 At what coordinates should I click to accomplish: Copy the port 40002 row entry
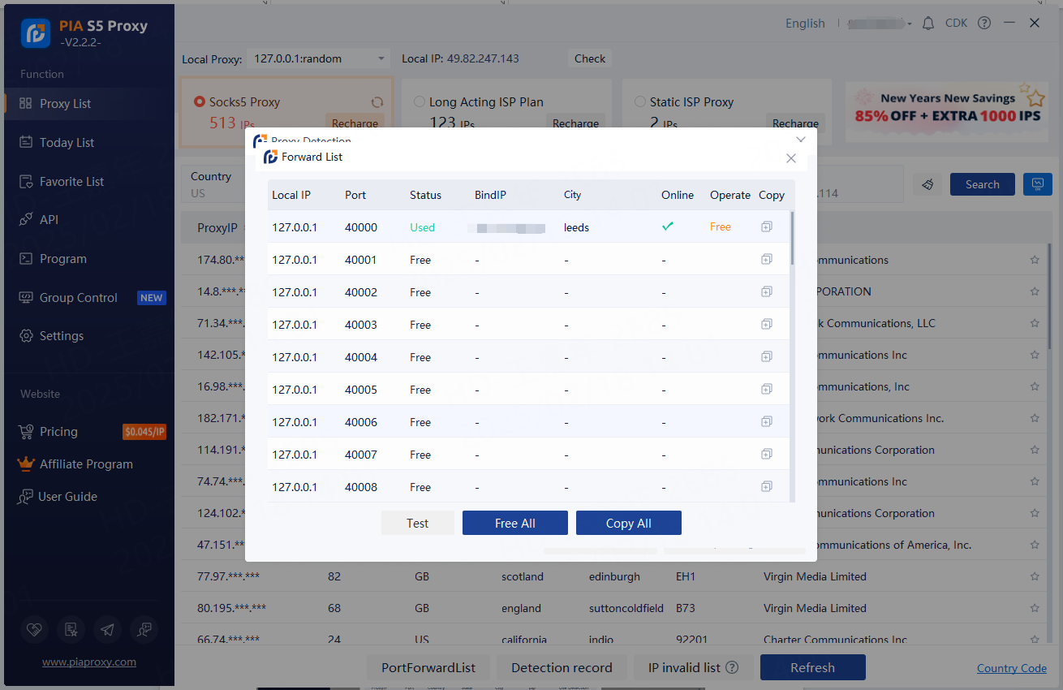tap(767, 292)
